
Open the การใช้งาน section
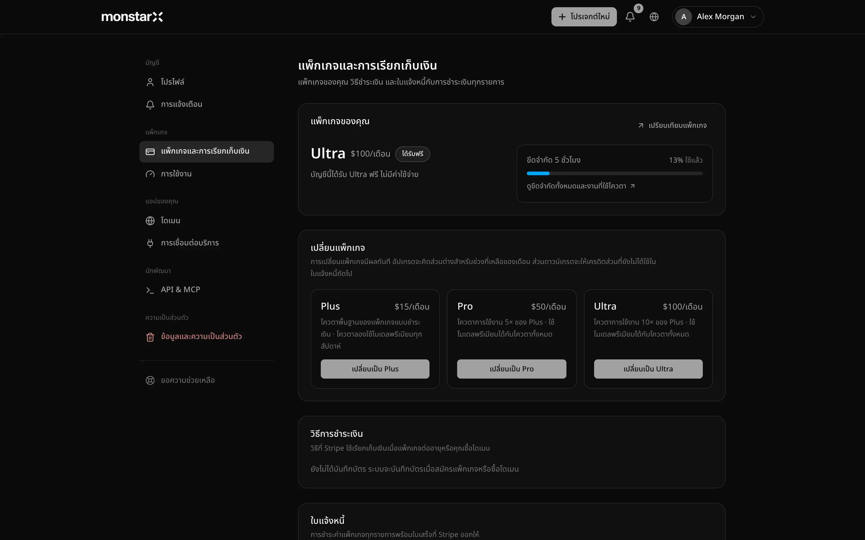207,174
